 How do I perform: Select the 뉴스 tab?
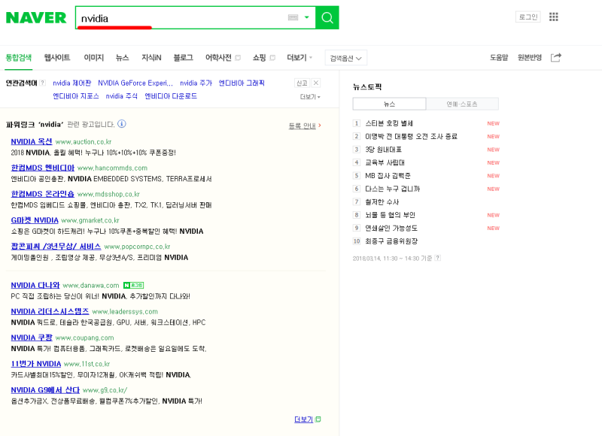[x=122, y=58]
